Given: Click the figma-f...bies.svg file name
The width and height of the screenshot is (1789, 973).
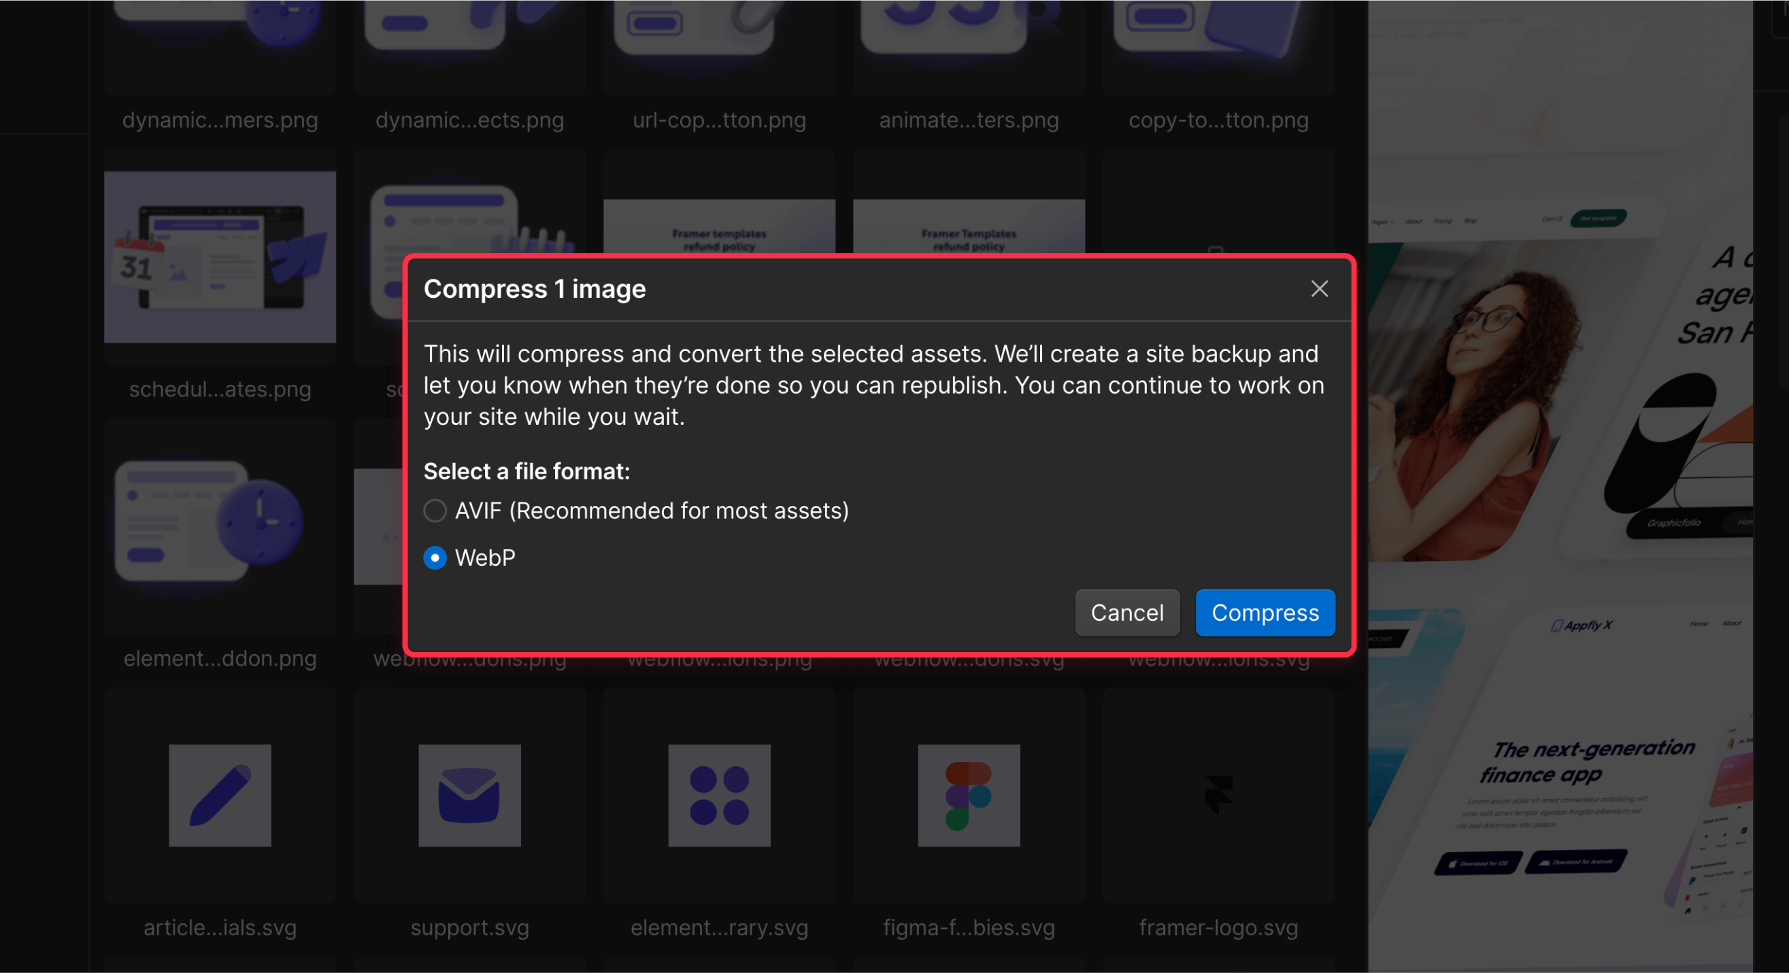Looking at the screenshot, I should [969, 928].
